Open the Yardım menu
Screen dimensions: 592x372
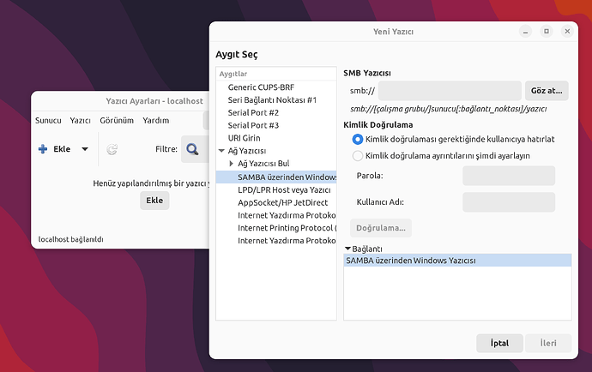(x=156, y=120)
